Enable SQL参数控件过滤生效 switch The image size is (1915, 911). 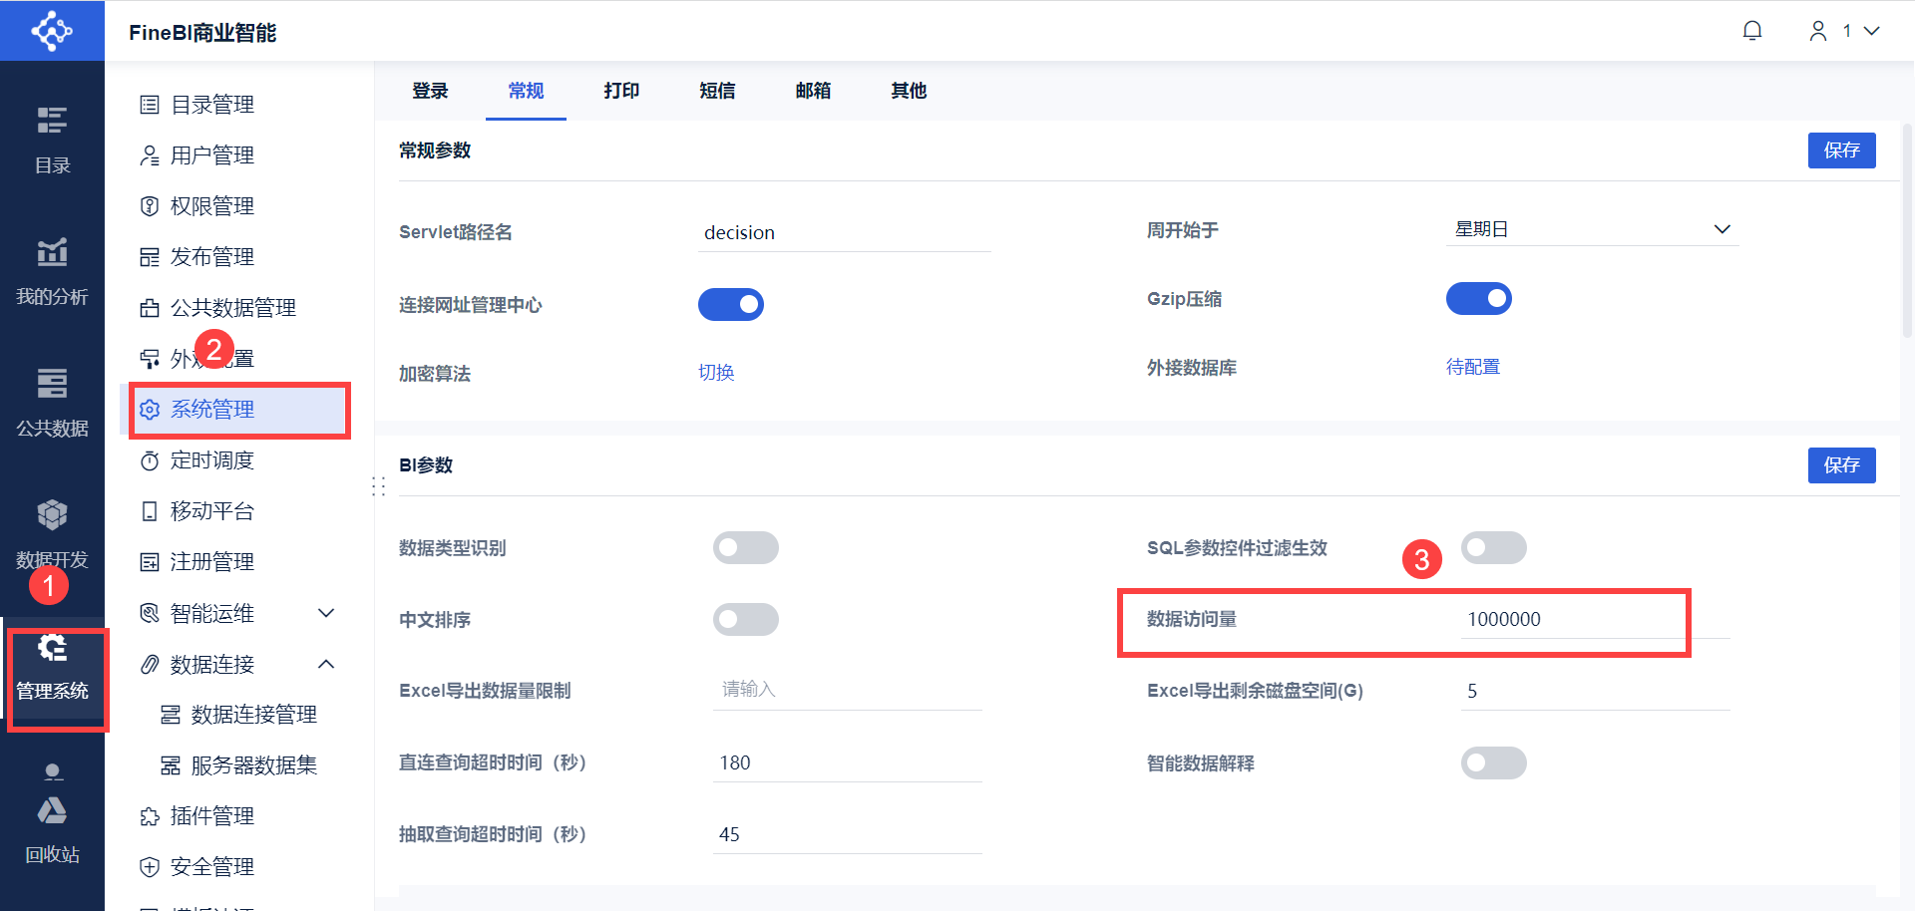(x=1494, y=547)
